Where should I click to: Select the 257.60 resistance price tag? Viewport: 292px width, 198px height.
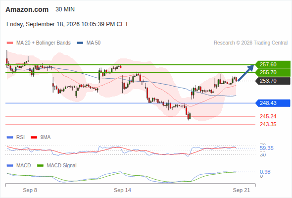(x=273, y=65)
